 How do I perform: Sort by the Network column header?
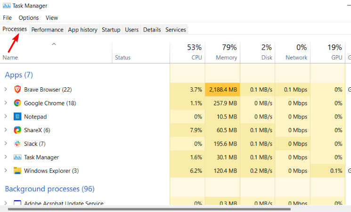pyautogui.click(x=293, y=53)
